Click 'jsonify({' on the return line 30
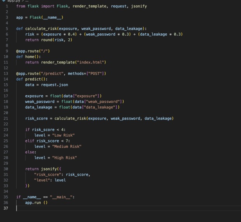The image size is (241, 222). pos(51,169)
